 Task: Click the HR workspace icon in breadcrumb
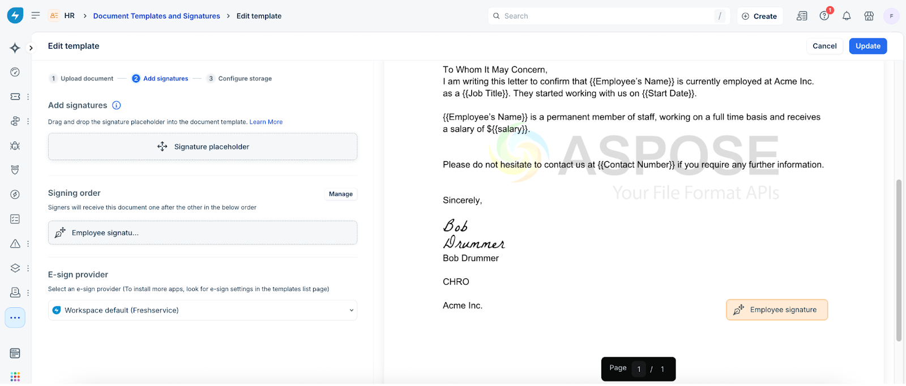pyautogui.click(x=54, y=16)
